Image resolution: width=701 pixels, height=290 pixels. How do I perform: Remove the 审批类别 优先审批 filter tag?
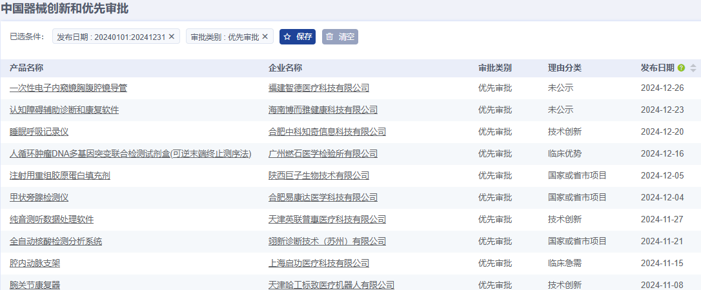[x=265, y=37]
